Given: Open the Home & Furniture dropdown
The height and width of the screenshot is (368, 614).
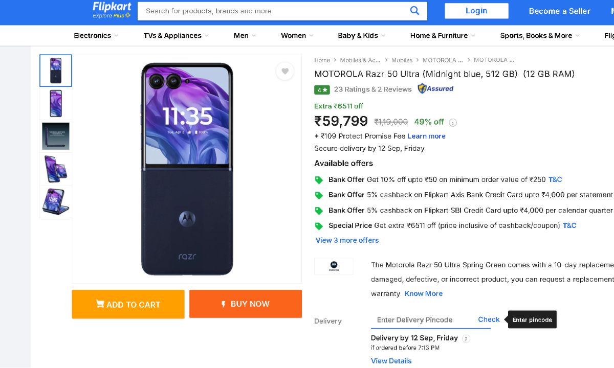Looking at the screenshot, I should pyautogui.click(x=443, y=36).
